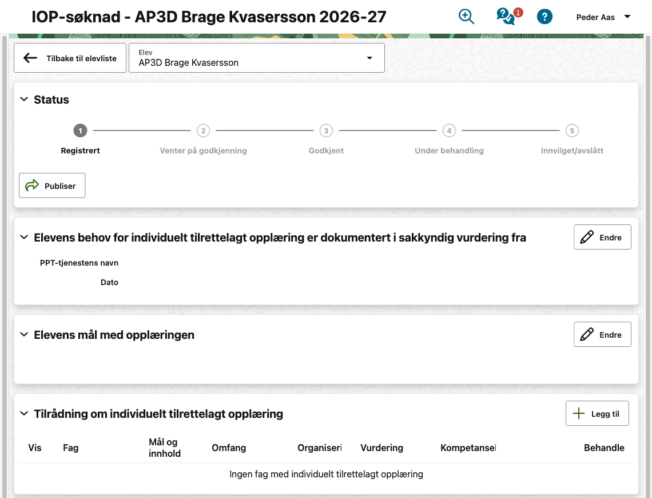652x498 pixels.
Task: Open the help question mark icon
Action: [x=544, y=17]
